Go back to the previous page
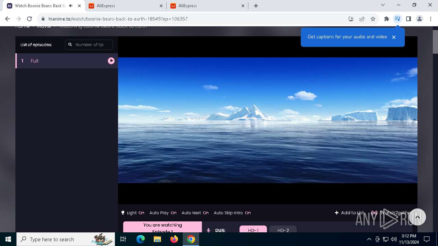Image resolution: width=438 pixels, height=246 pixels. tap(8, 19)
